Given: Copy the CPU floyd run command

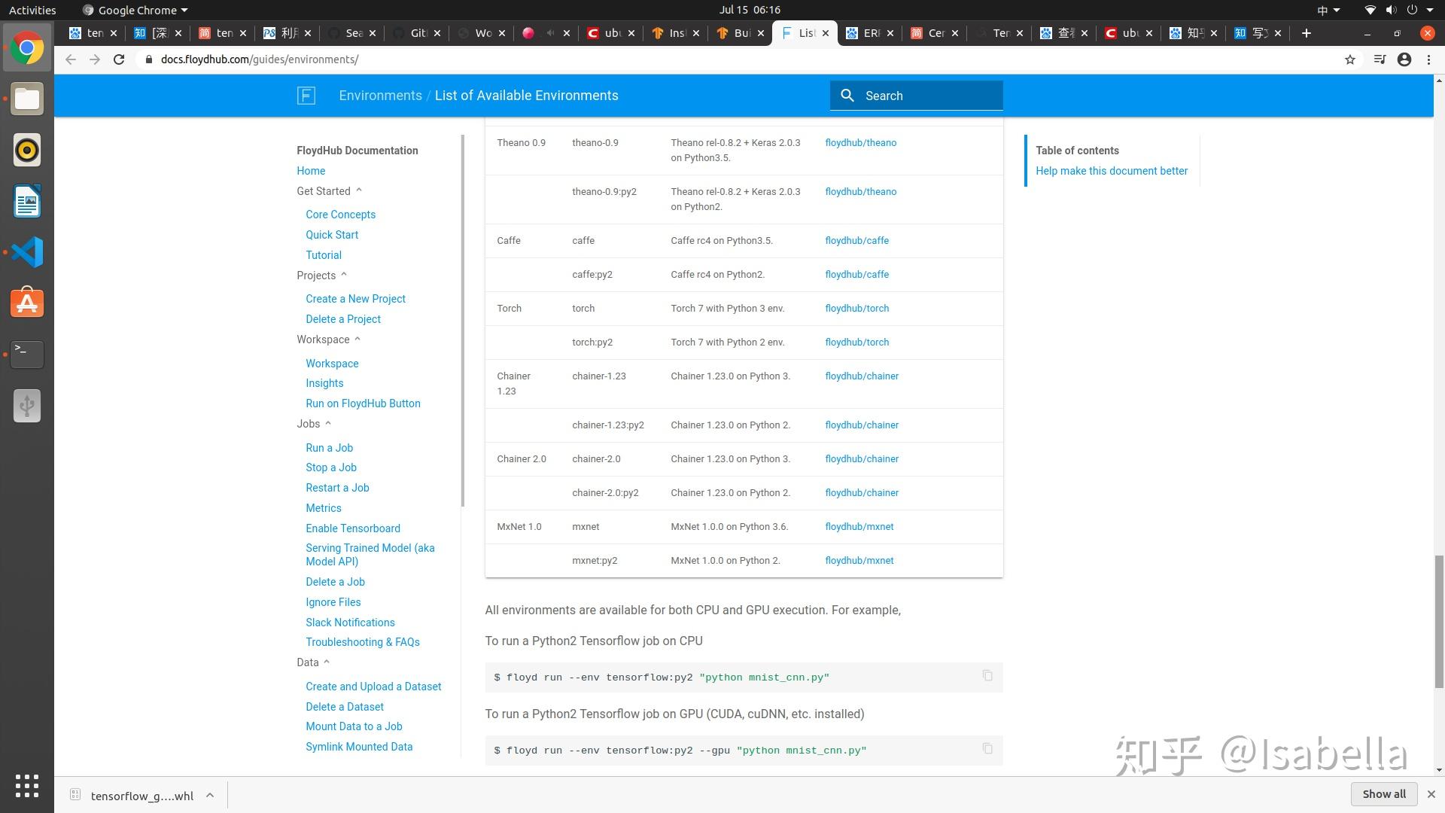Looking at the screenshot, I should tap(987, 676).
